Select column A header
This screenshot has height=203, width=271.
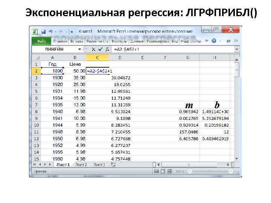coord(52,58)
